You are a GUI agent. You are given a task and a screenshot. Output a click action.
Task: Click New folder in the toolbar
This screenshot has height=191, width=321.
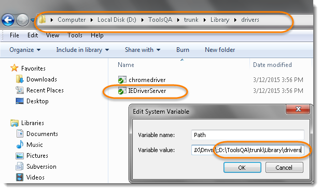pos(220,50)
